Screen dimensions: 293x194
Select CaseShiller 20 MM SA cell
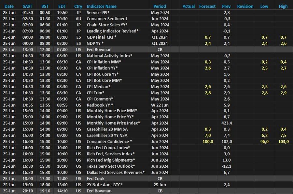pyautogui.click(x=107, y=129)
